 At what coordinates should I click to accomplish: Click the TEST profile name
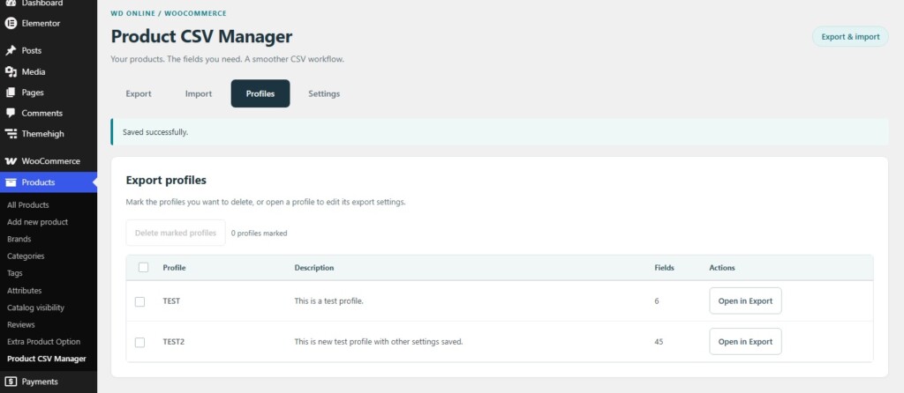[x=171, y=301]
